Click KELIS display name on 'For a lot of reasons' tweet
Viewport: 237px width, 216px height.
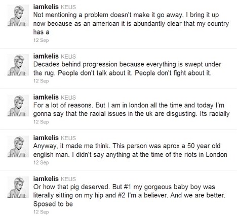point(68,98)
